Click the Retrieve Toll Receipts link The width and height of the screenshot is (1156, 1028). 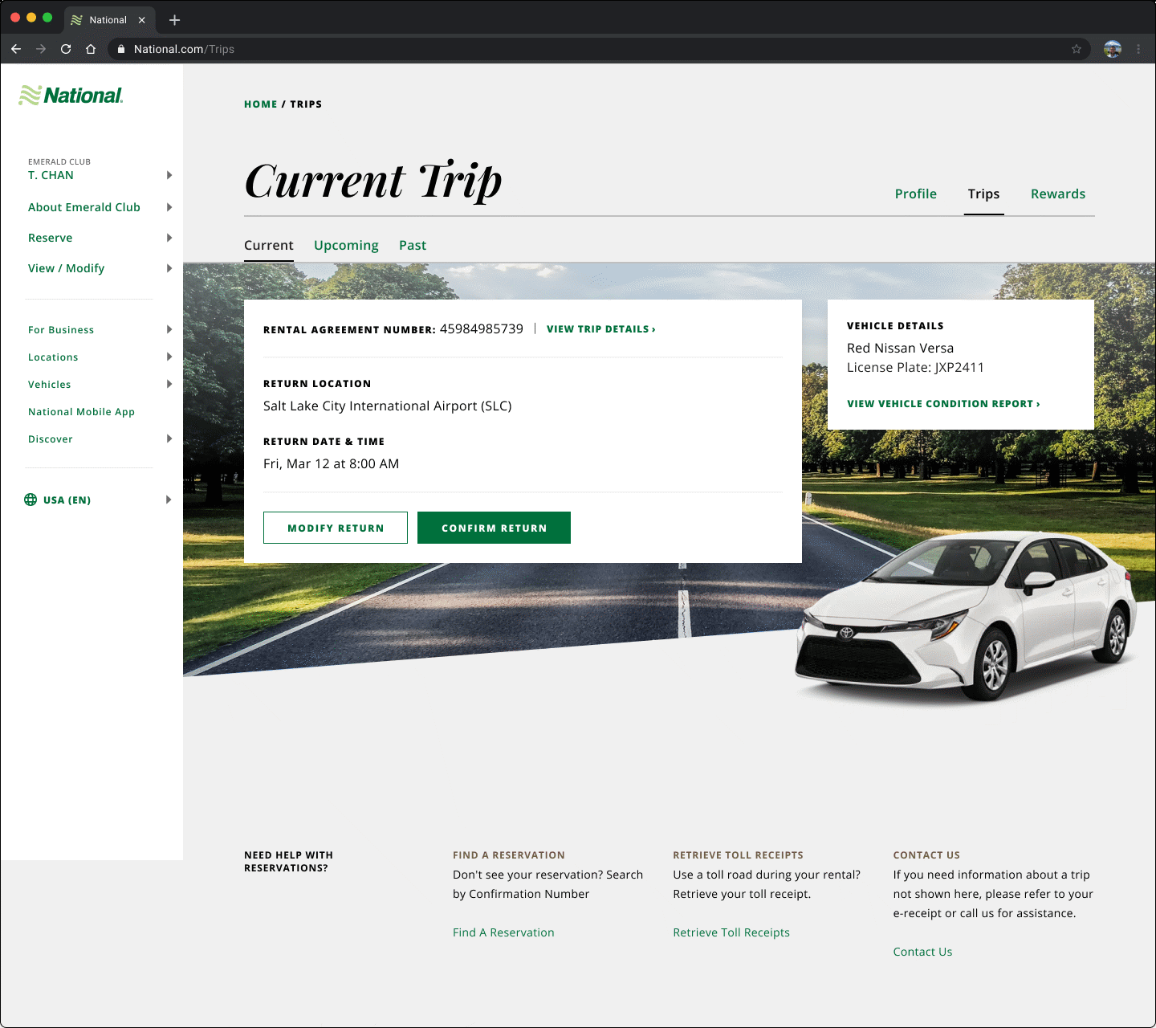(x=731, y=932)
